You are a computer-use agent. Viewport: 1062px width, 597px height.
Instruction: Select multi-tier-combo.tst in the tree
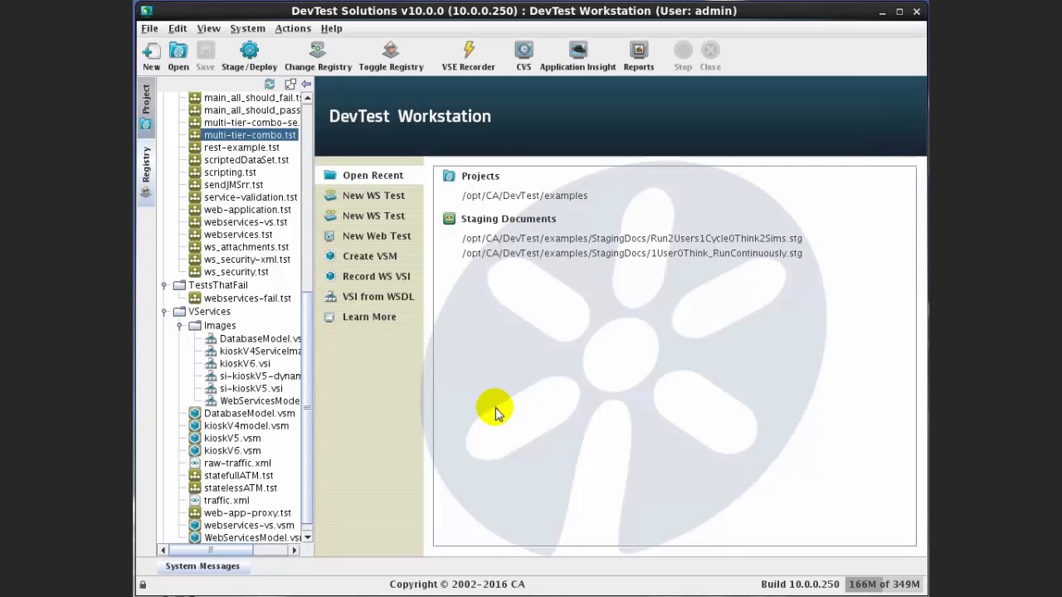250,135
